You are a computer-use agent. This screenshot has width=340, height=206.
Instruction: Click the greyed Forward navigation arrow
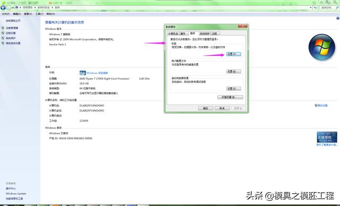click(x=8, y=8)
